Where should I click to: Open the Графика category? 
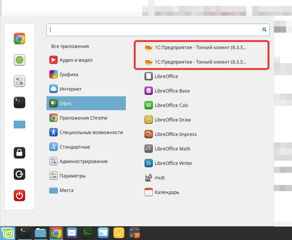pyautogui.click(x=86, y=74)
